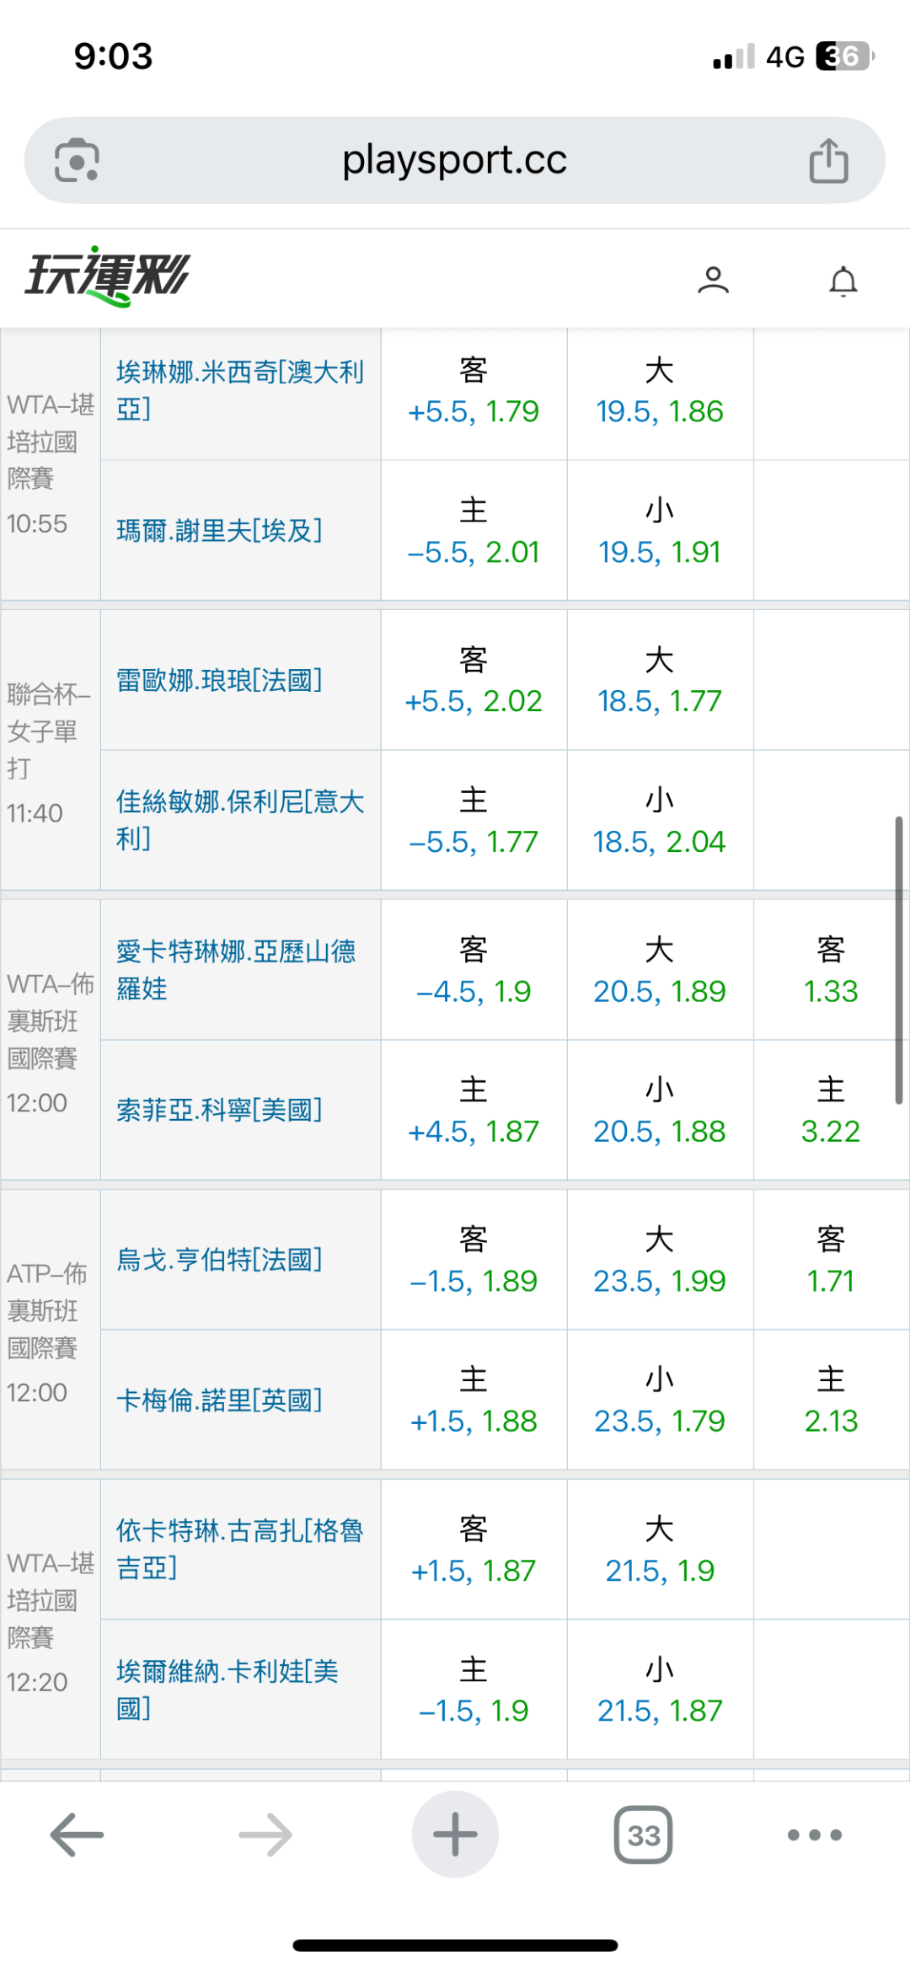This screenshot has height=1971, width=910.
Task: Select 客 +5.5, 2.02 spread option
Action: pos(474,681)
